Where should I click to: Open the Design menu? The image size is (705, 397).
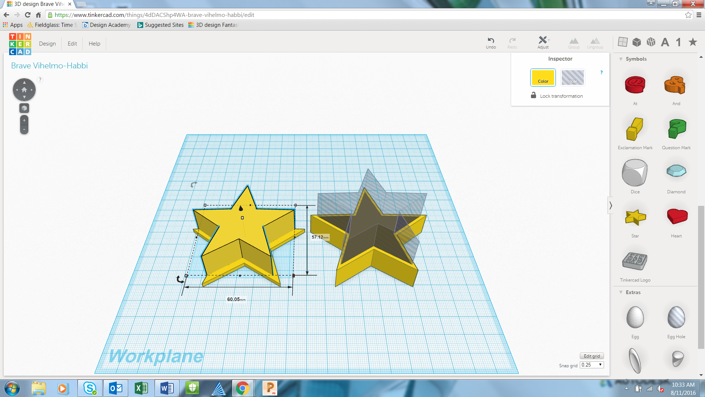[47, 43]
